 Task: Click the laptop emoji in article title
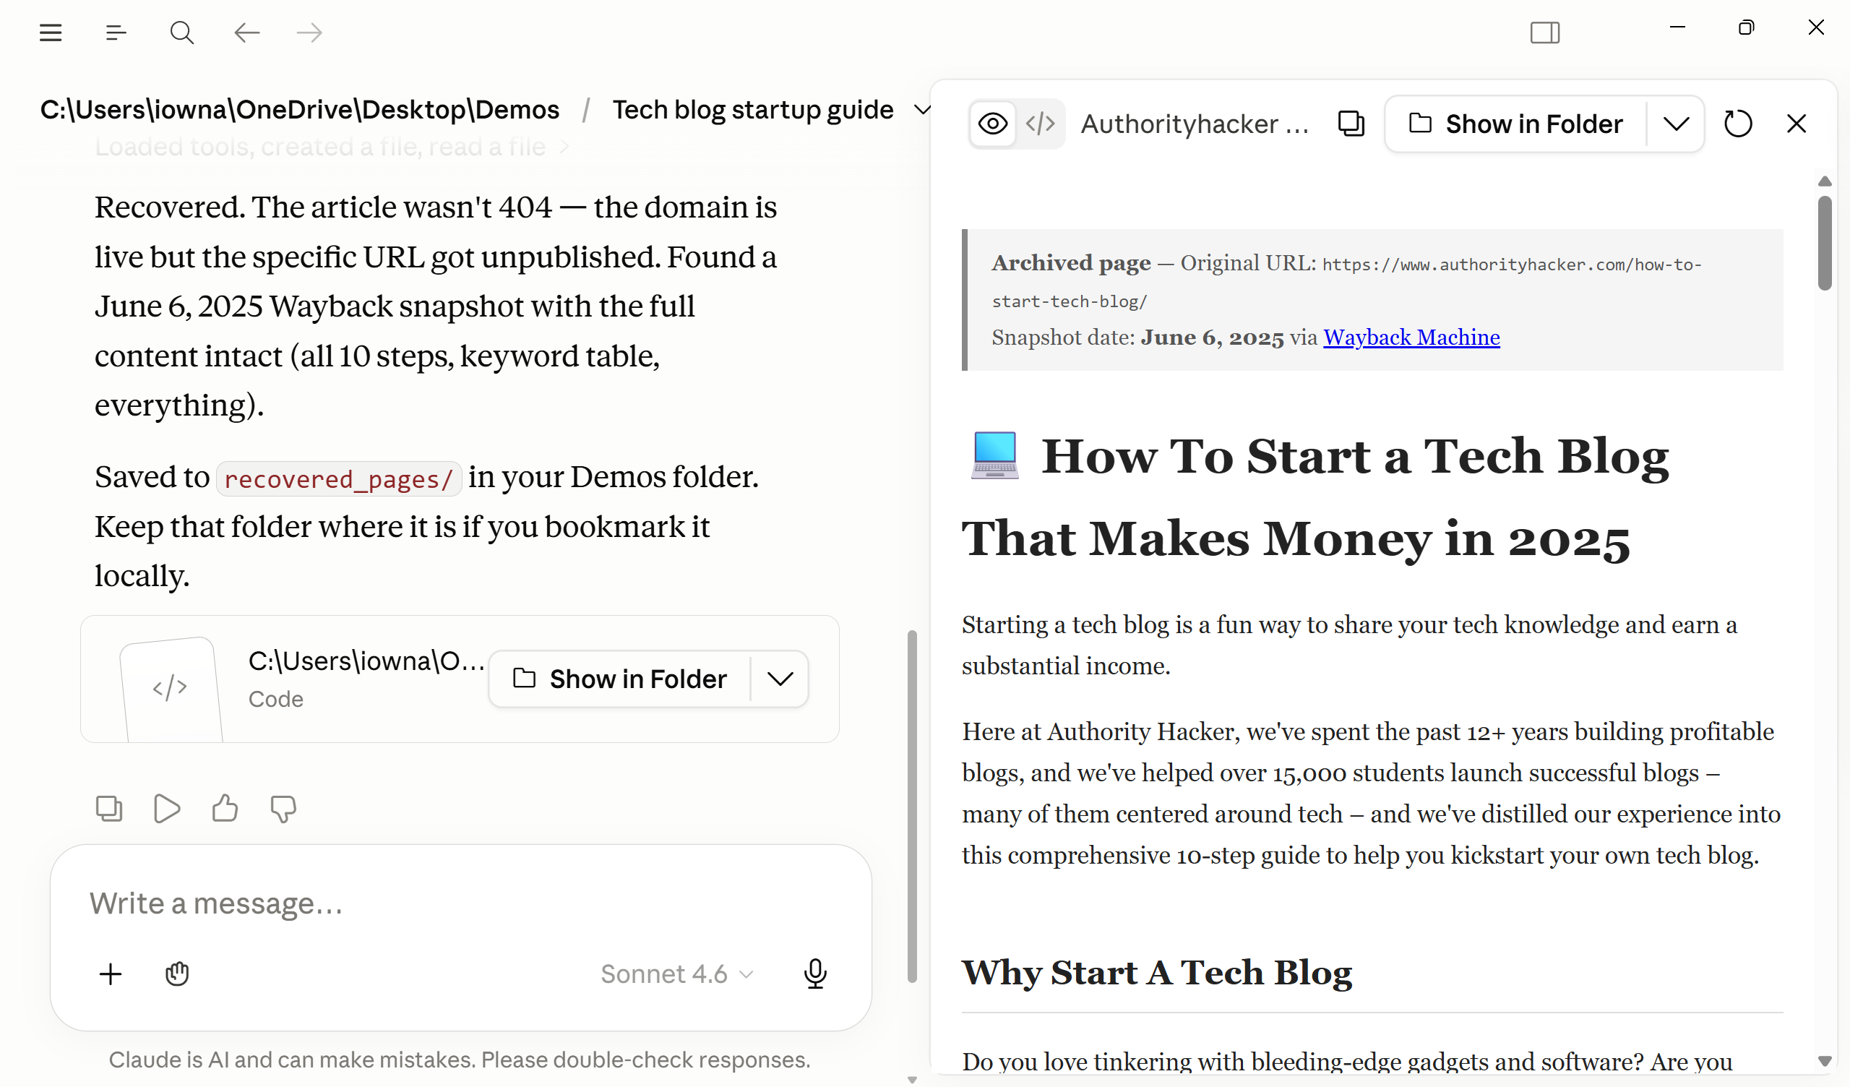[995, 455]
